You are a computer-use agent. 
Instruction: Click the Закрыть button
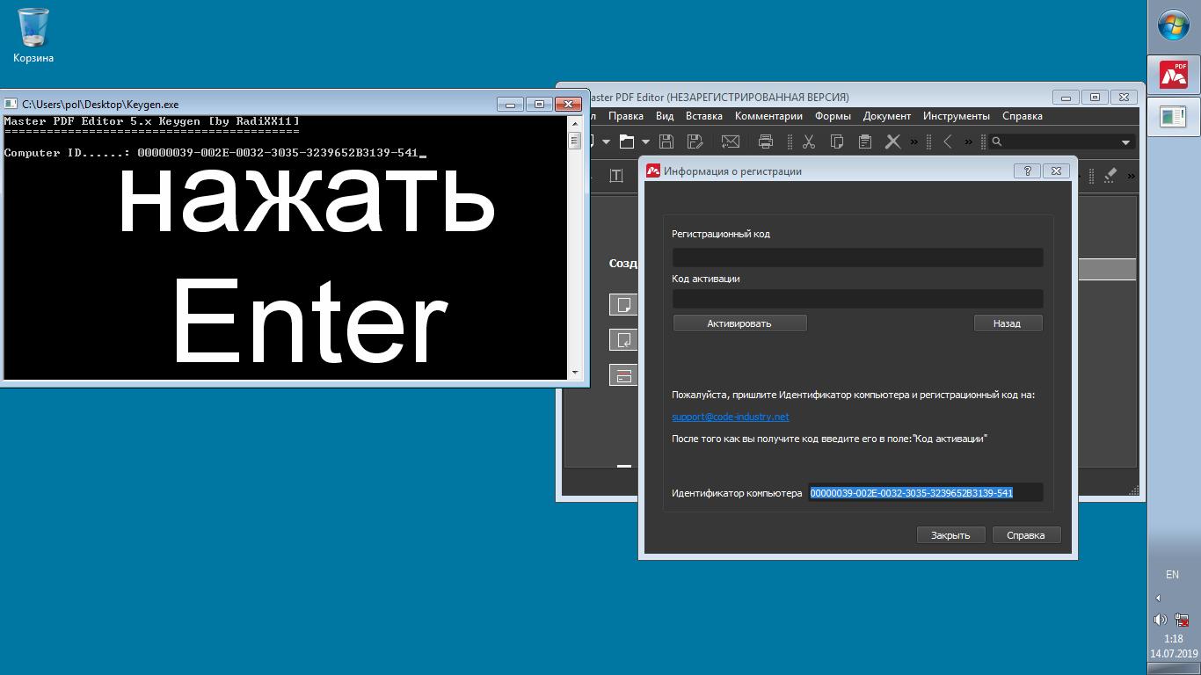click(950, 535)
